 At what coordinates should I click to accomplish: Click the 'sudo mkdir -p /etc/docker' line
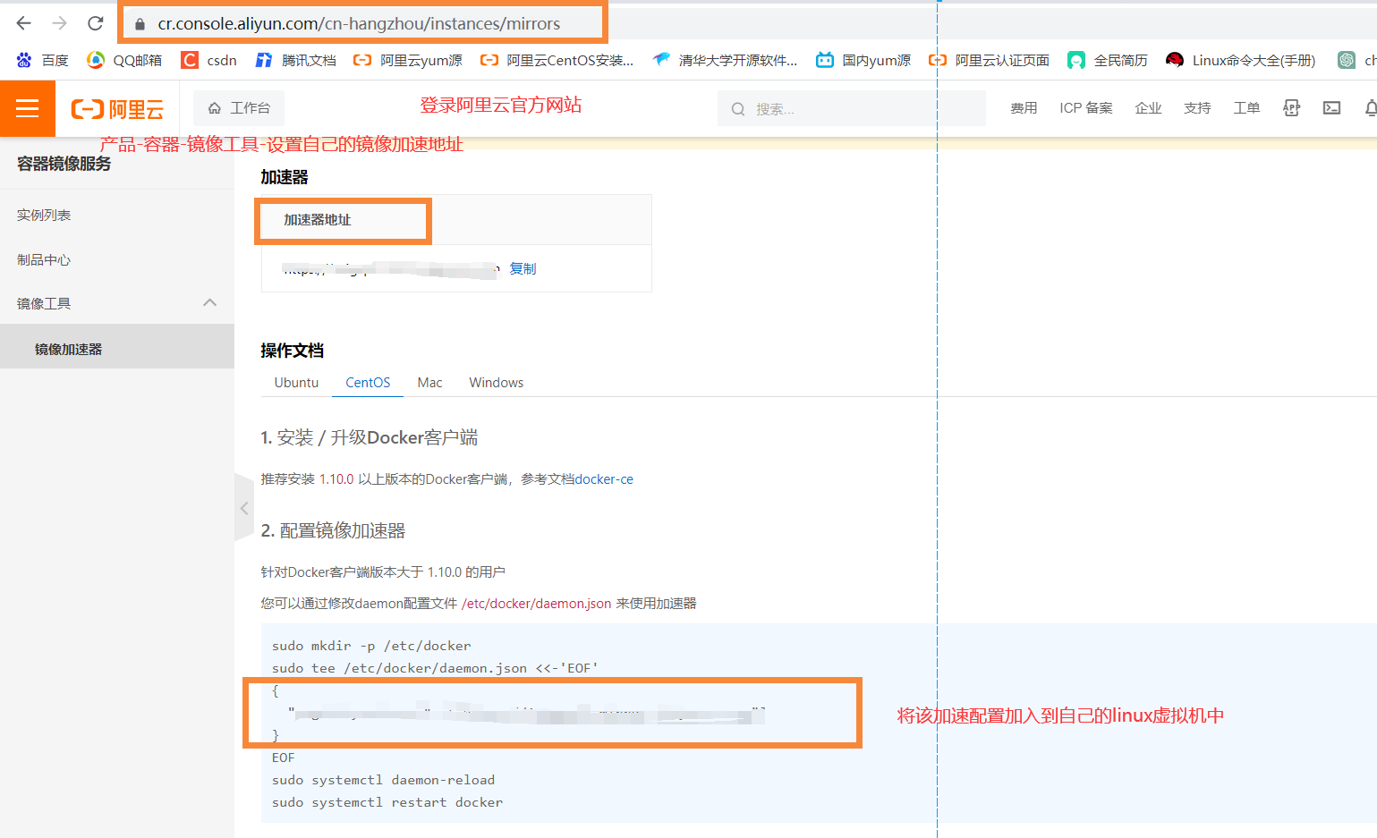click(371, 646)
